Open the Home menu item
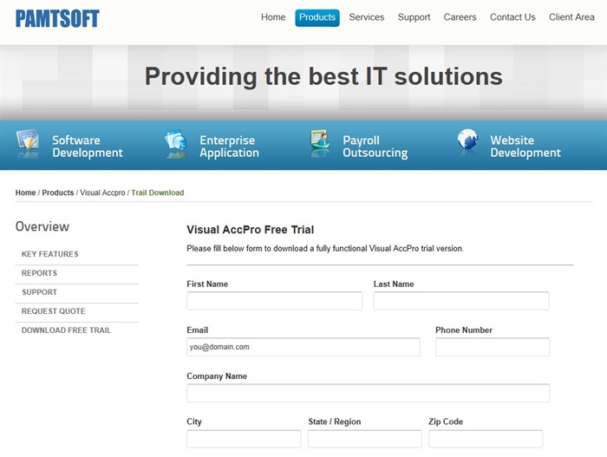This screenshot has width=607, height=457. coord(273,17)
